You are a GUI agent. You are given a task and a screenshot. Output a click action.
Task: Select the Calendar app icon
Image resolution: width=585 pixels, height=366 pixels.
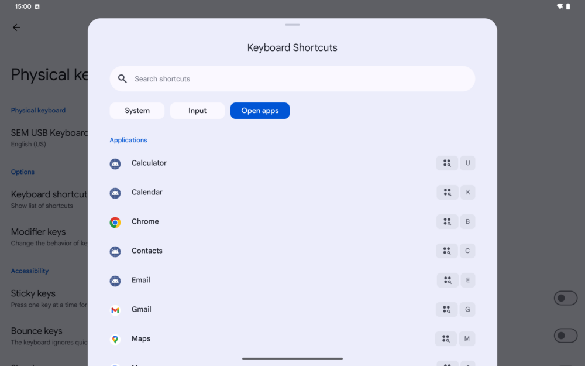click(x=115, y=193)
